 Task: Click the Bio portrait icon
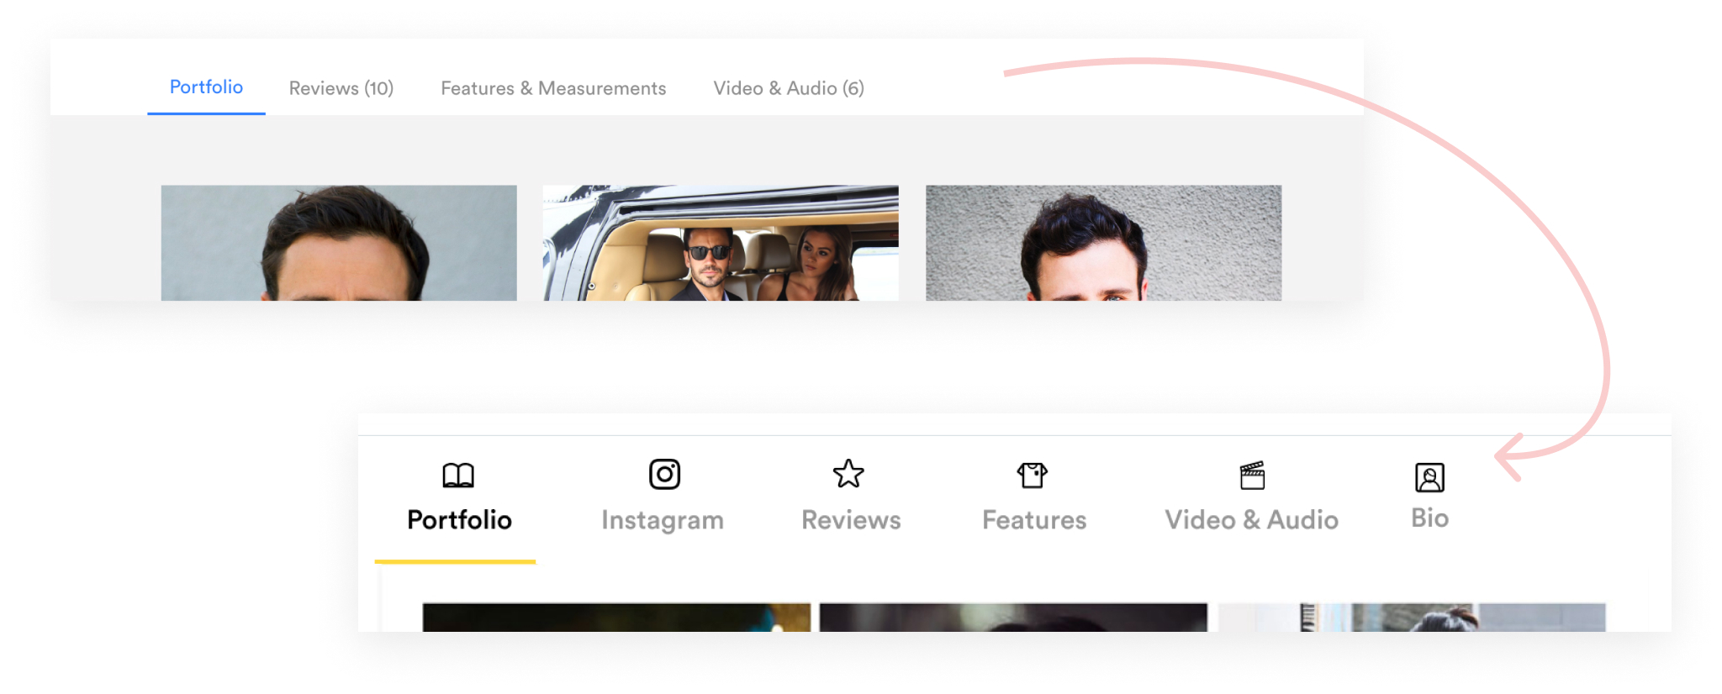(x=1429, y=477)
